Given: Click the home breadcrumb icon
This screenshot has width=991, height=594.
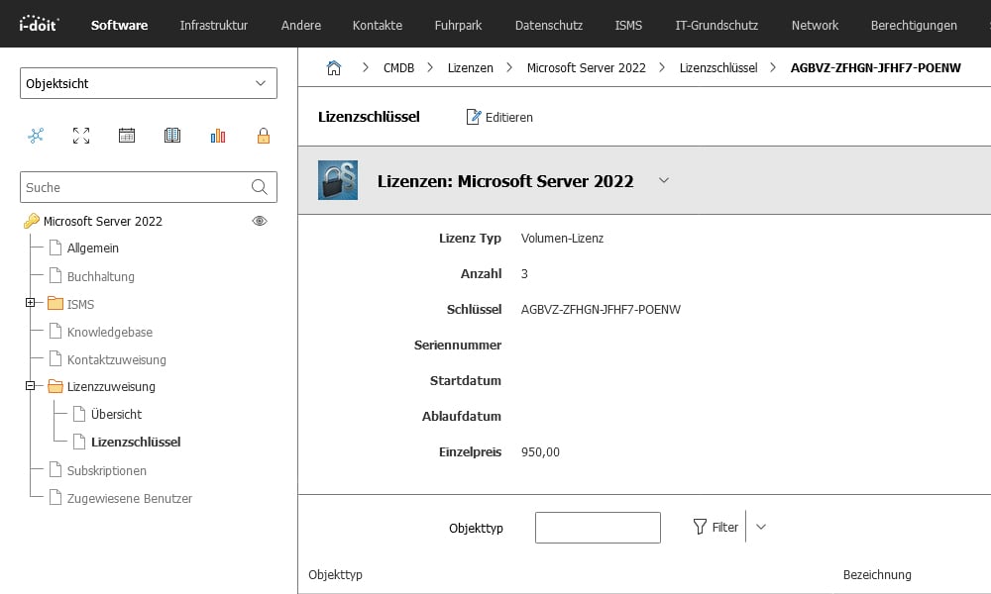Looking at the screenshot, I should pos(334,67).
